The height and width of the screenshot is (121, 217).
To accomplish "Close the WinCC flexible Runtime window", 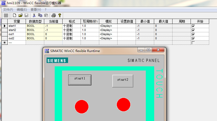I will [158, 50].
